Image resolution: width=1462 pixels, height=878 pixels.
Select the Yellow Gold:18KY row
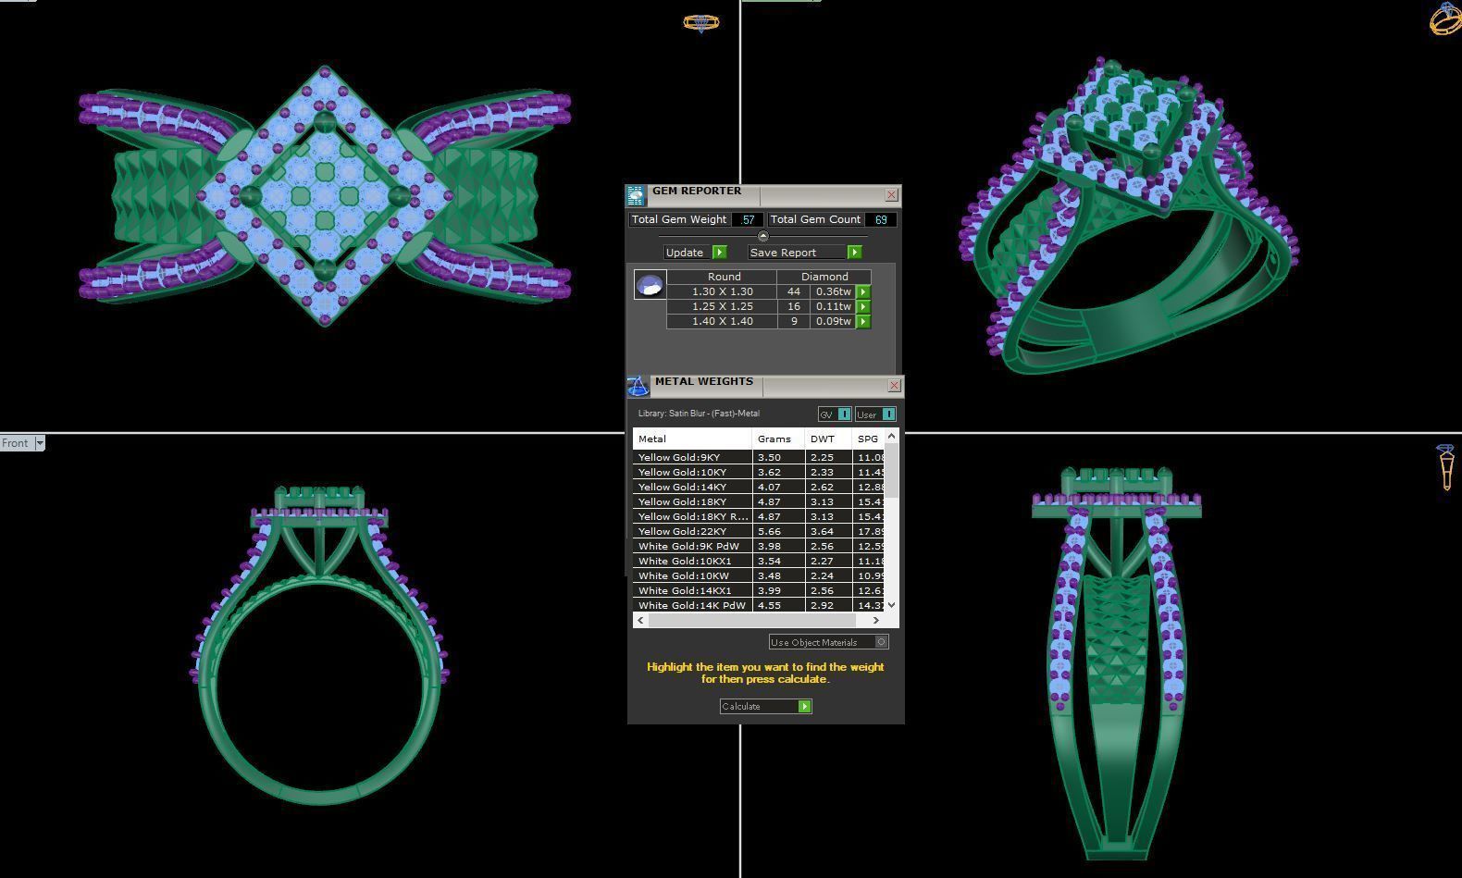coord(759,502)
